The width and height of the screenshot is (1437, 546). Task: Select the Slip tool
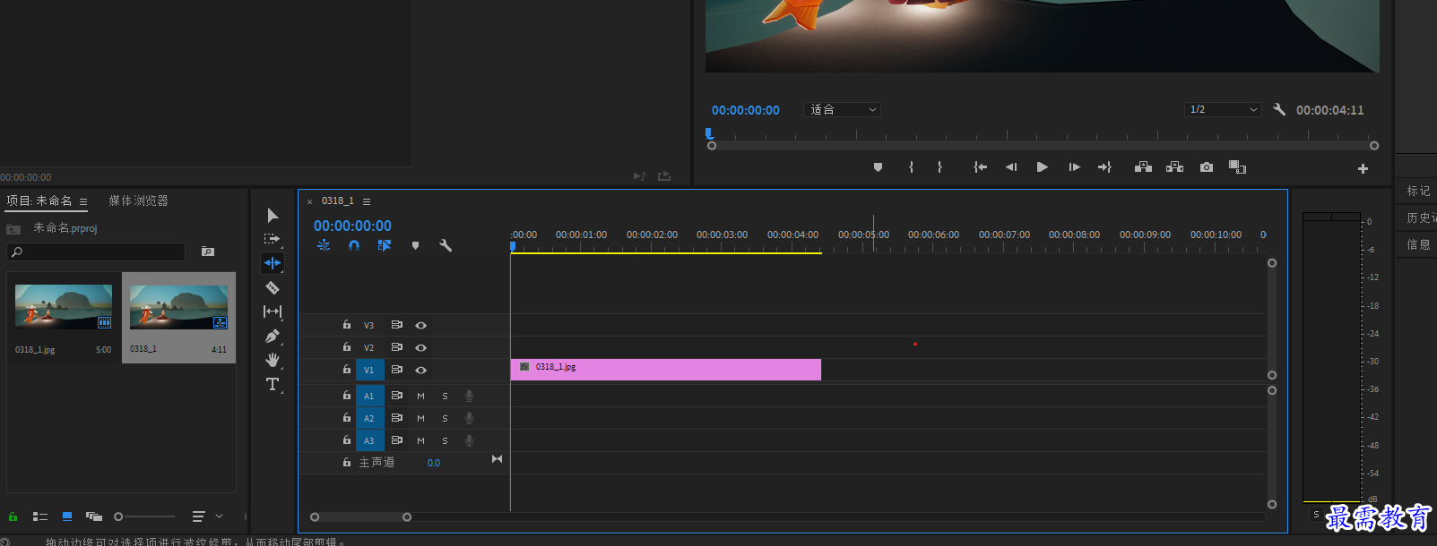[273, 311]
